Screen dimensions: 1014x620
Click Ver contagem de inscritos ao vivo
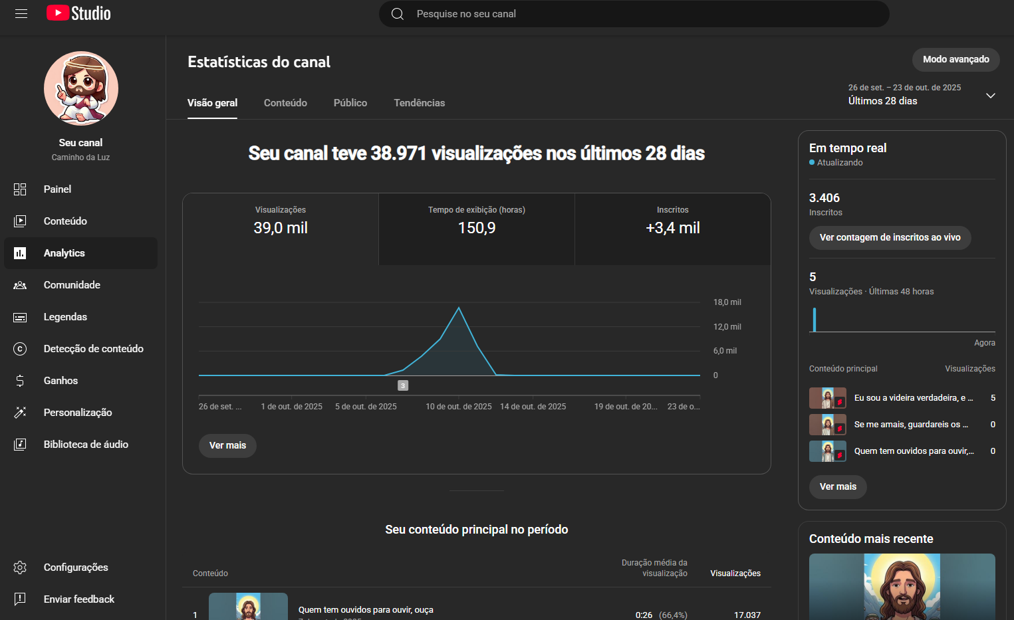pyautogui.click(x=890, y=238)
